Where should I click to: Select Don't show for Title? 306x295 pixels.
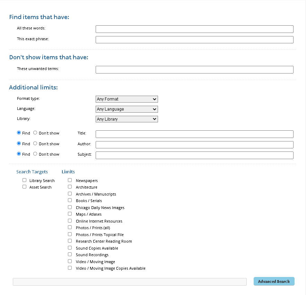(x=35, y=132)
